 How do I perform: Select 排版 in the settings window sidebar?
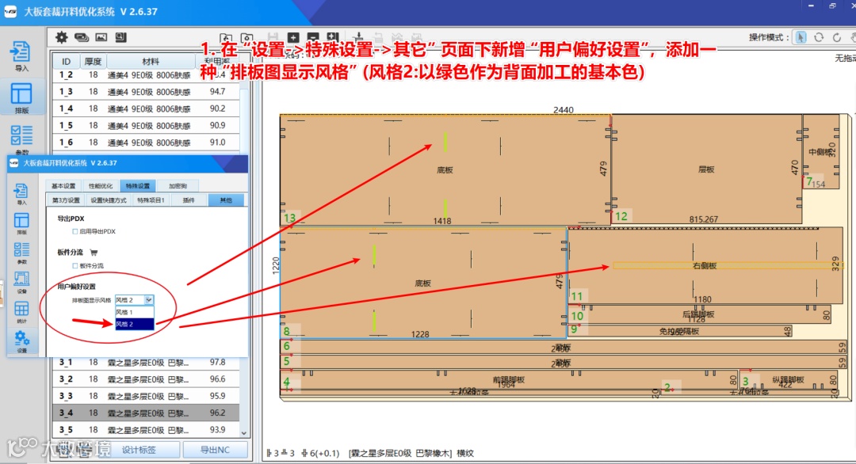click(x=21, y=223)
